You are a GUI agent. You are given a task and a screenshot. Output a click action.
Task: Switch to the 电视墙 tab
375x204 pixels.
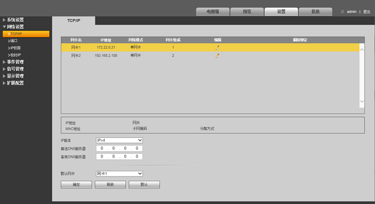pyautogui.click(x=213, y=11)
